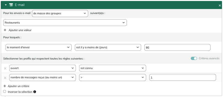Open the 'le moment d'envoi' dropdown
The image size is (223, 97).
pos(38,47)
